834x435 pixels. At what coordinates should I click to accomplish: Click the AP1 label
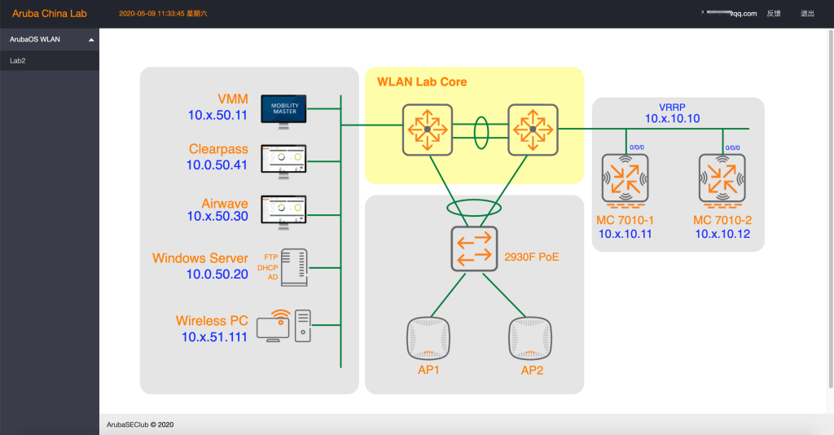428,370
